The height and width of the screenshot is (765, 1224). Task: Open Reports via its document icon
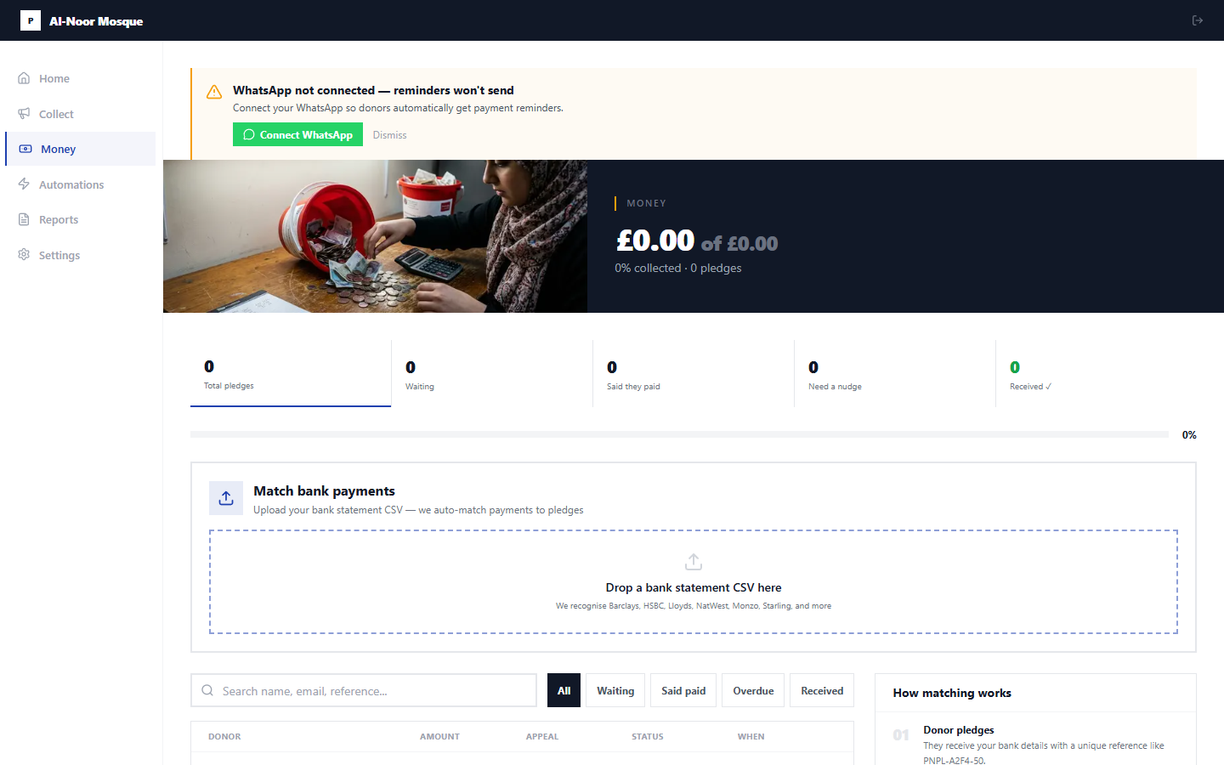24,219
